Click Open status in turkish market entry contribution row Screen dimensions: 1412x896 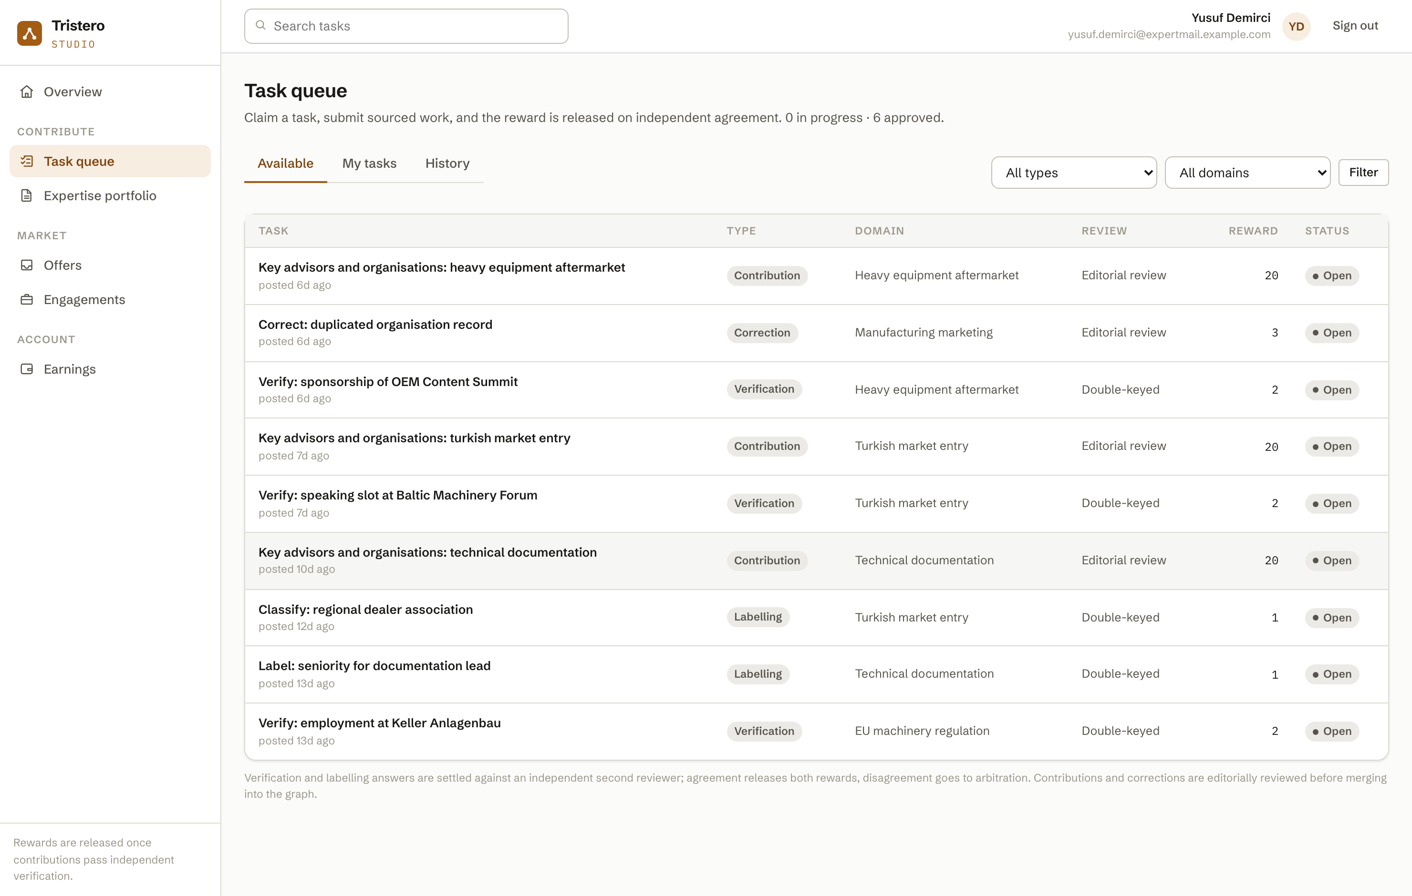1332,446
